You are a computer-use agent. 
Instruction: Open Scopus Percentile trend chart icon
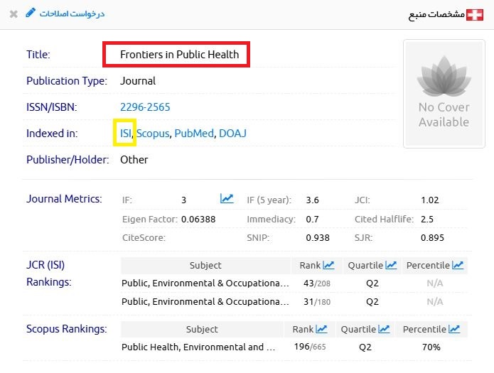tap(453, 330)
